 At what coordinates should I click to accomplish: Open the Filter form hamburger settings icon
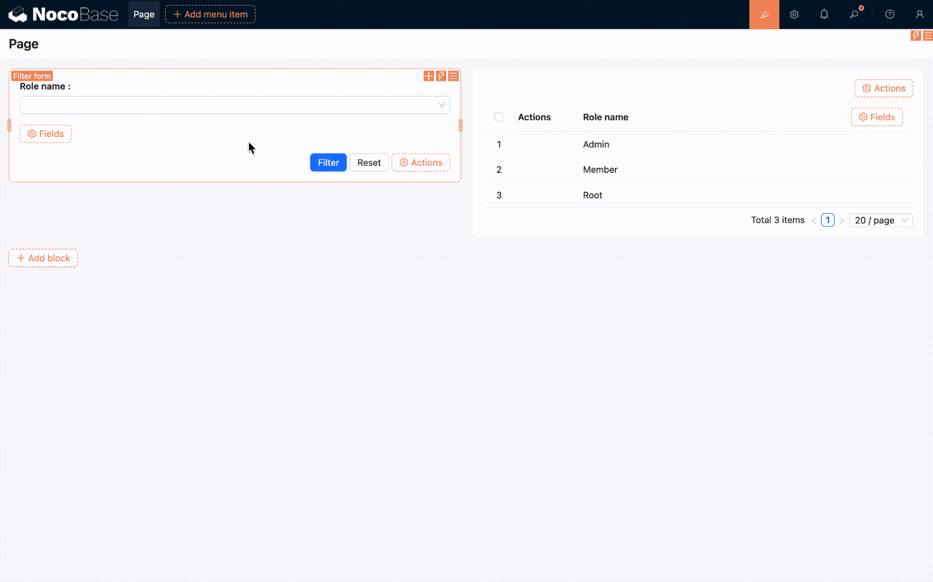pyautogui.click(x=453, y=76)
